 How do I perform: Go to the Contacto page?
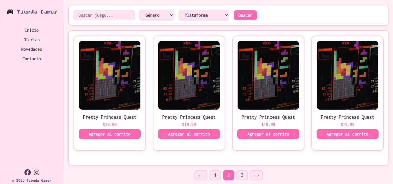(x=32, y=59)
